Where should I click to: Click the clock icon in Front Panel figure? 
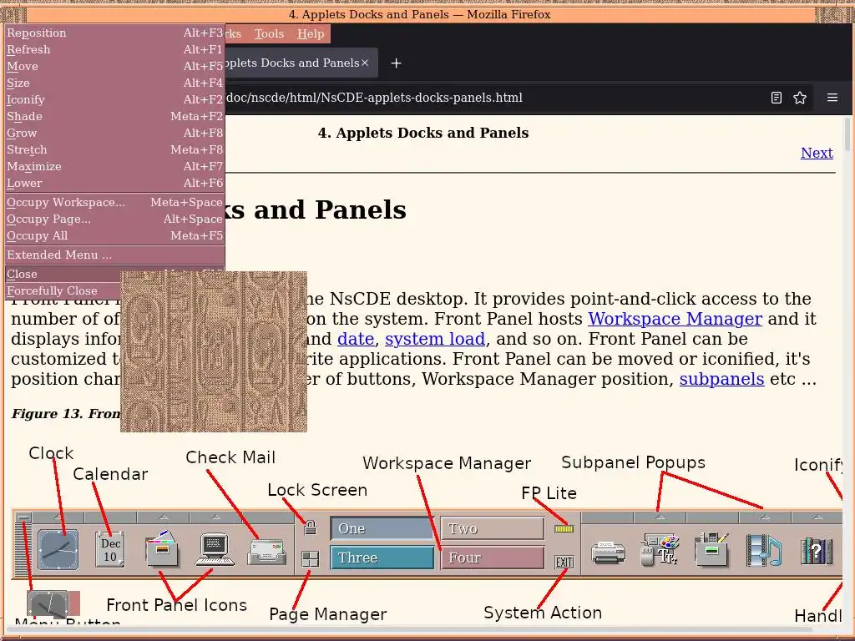tap(58, 549)
